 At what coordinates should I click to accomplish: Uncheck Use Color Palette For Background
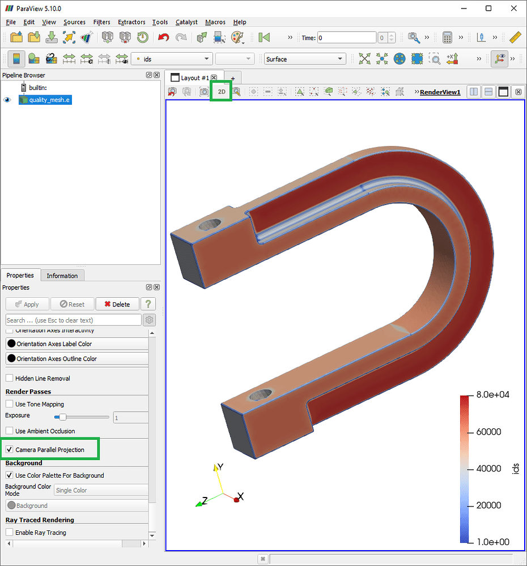coord(10,475)
